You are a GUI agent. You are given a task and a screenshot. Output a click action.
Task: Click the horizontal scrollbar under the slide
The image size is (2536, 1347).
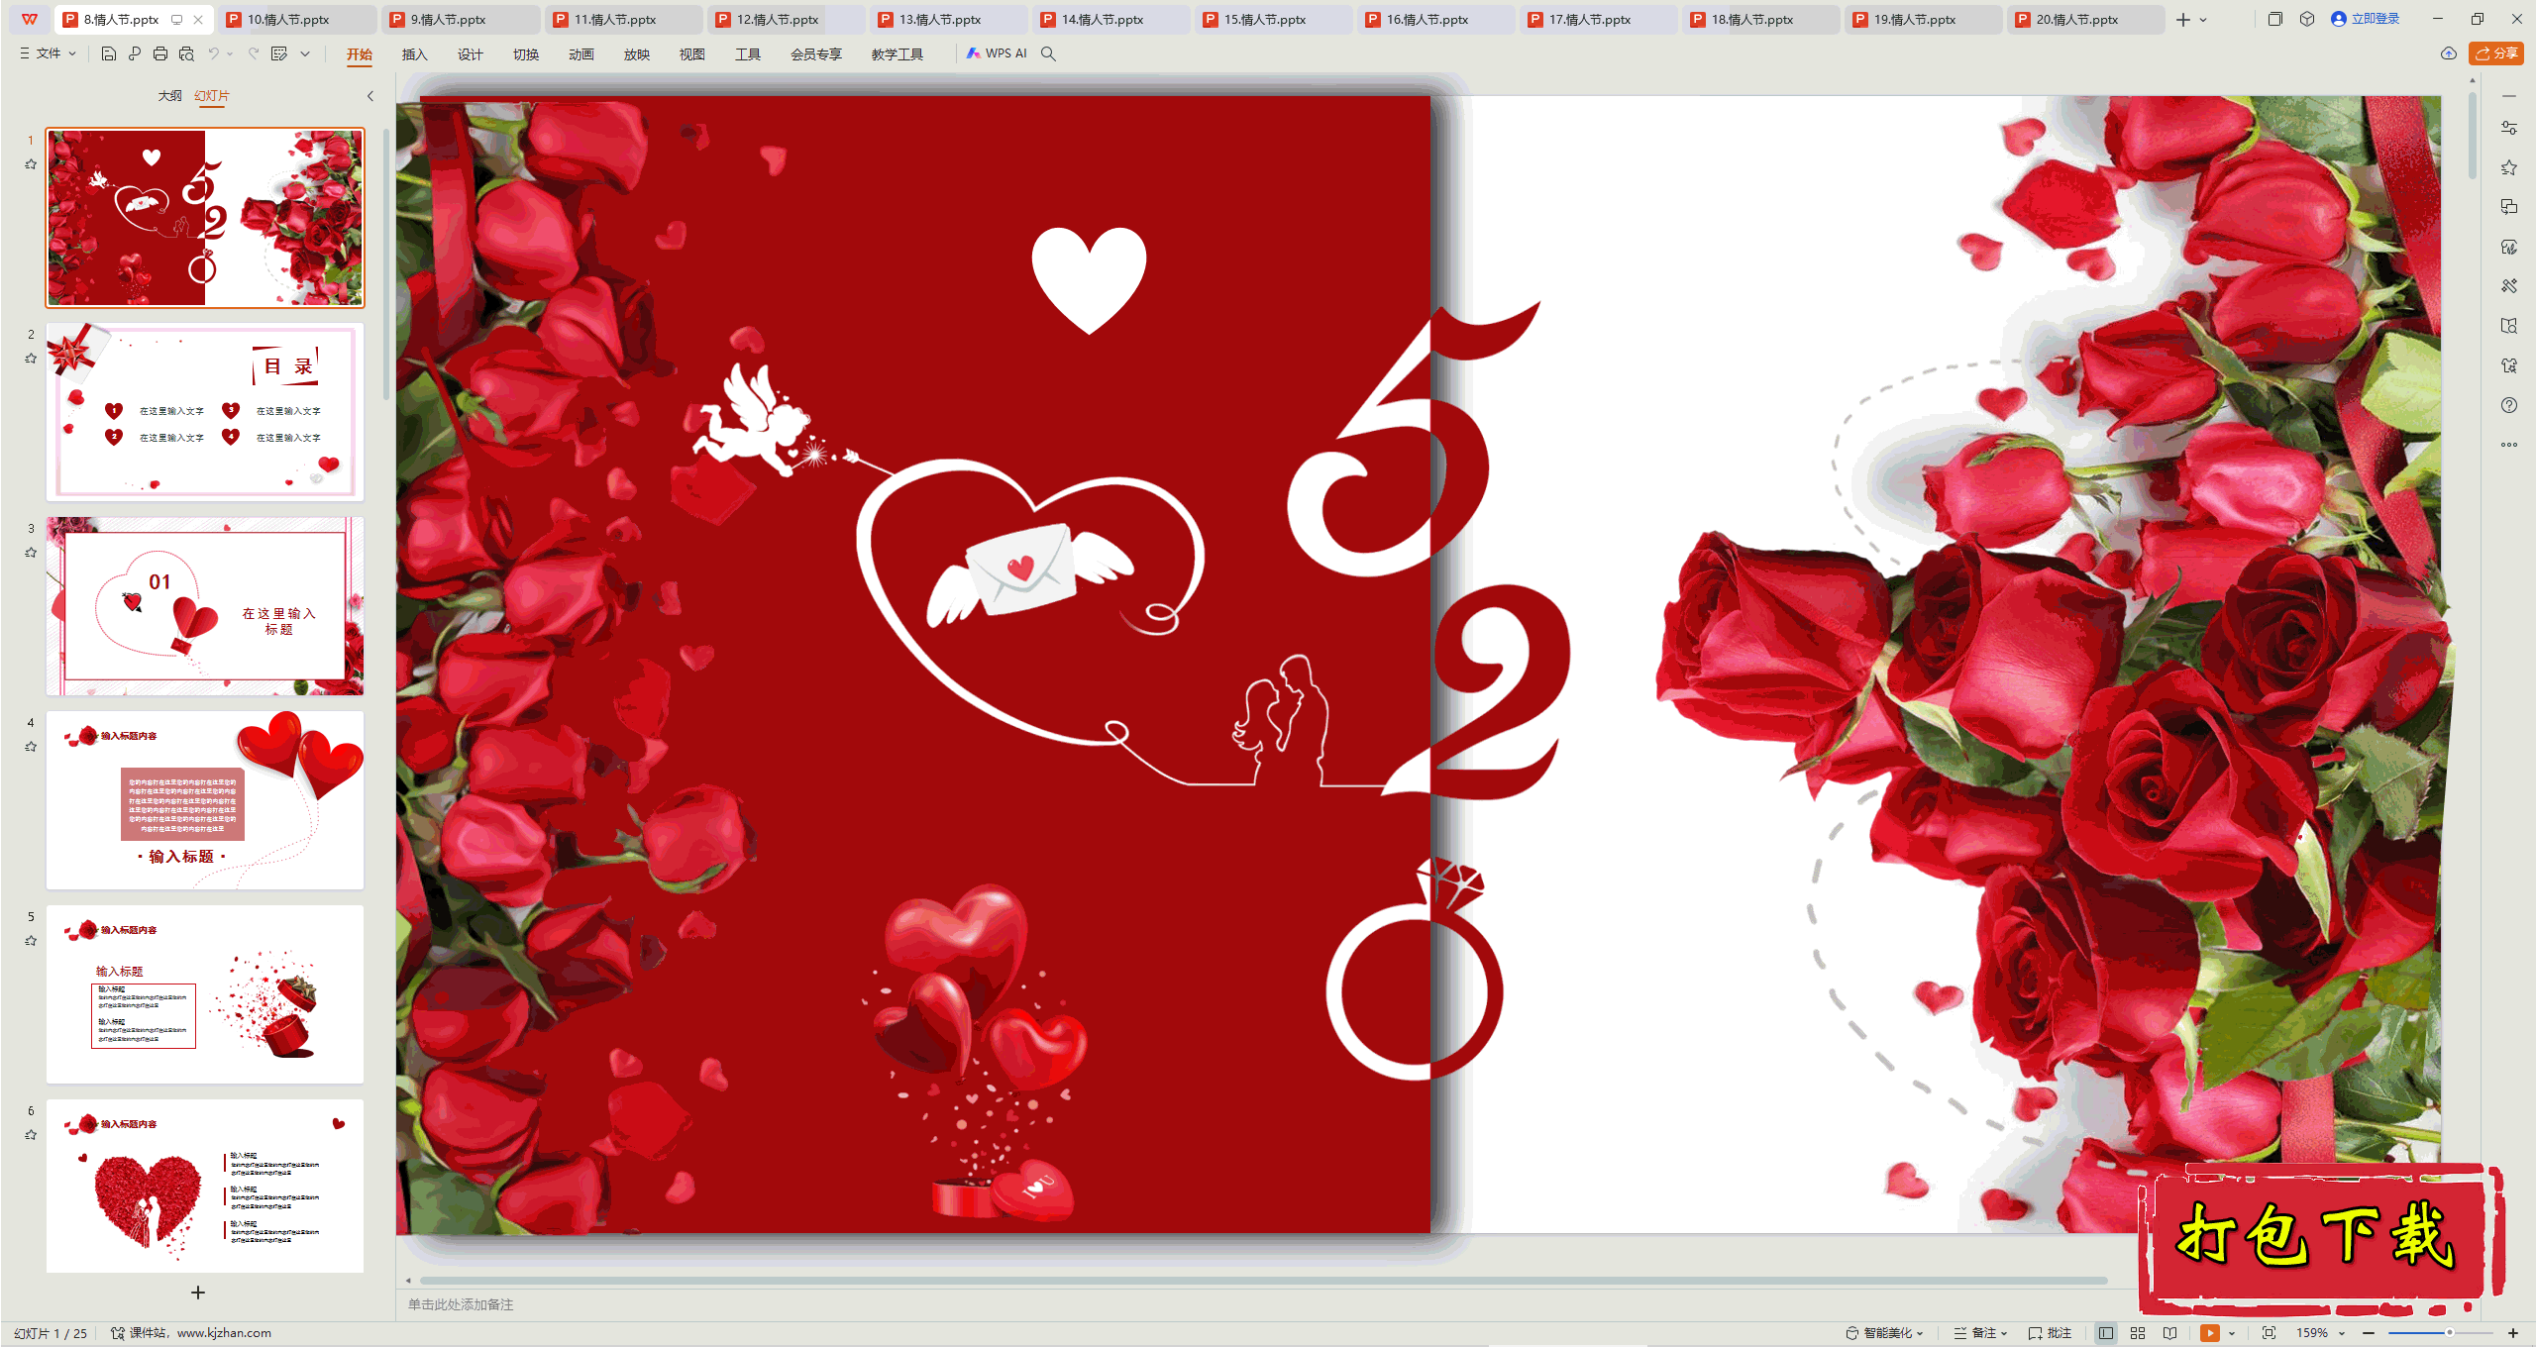(x=1263, y=1280)
